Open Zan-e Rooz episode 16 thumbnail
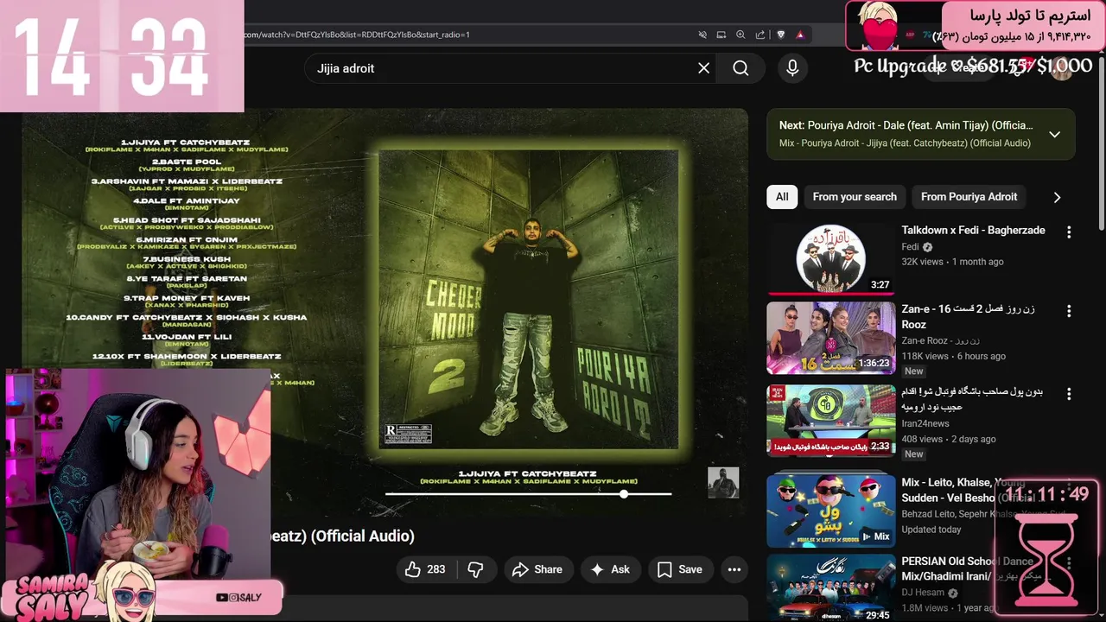 [831, 338]
